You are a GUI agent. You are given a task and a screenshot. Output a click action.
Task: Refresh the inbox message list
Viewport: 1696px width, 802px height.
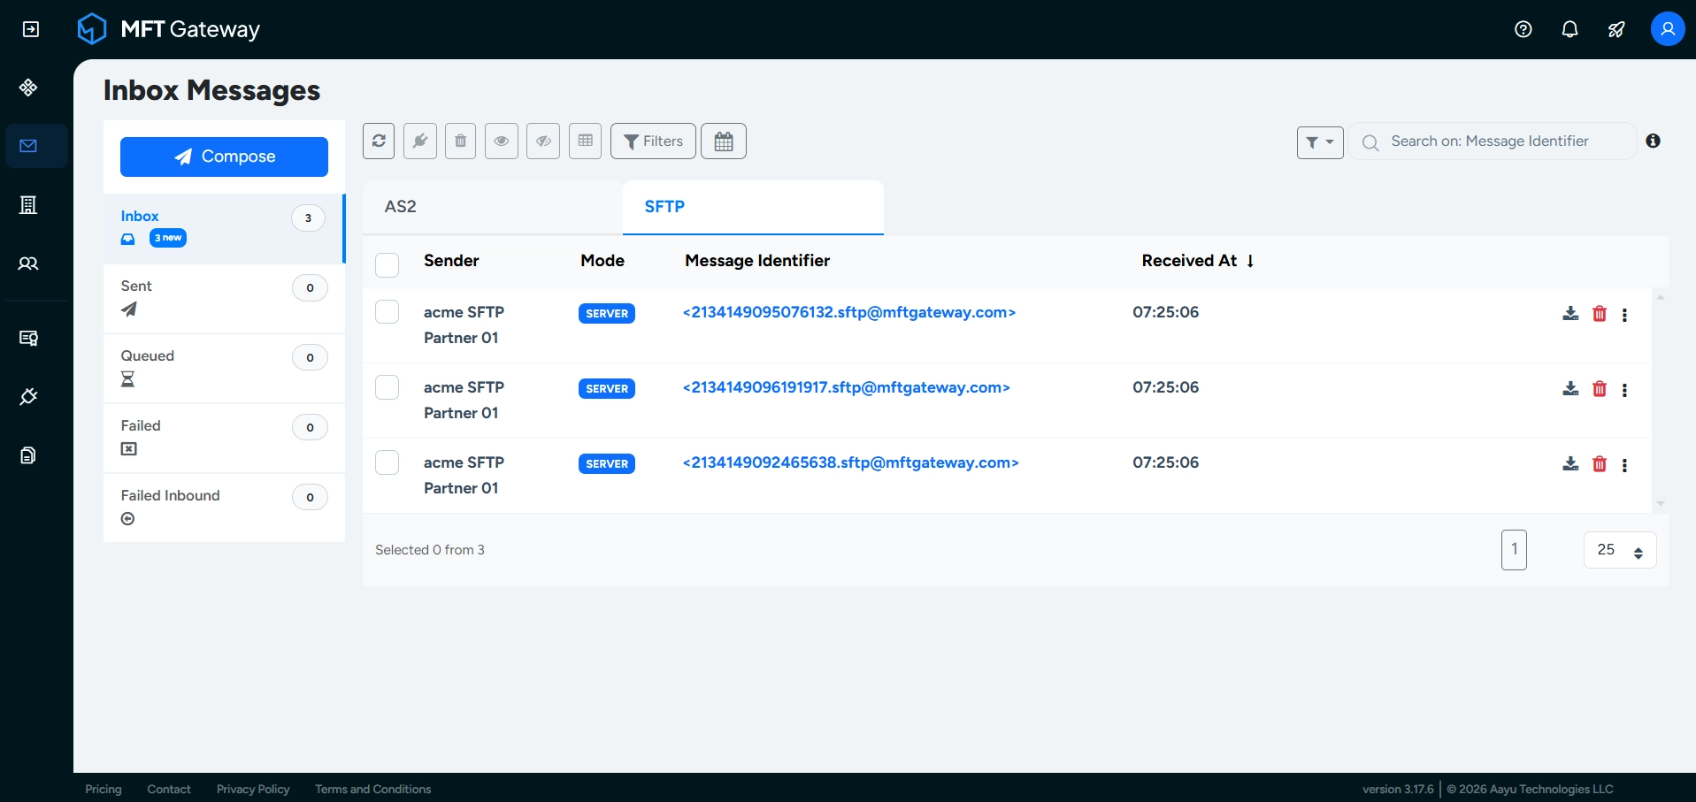pos(379,141)
